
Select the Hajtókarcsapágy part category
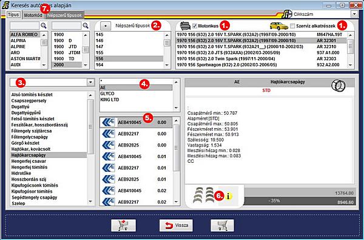[49, 155]
